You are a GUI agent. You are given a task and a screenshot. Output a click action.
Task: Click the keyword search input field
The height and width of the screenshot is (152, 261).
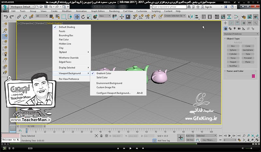[x=169, y=7]
